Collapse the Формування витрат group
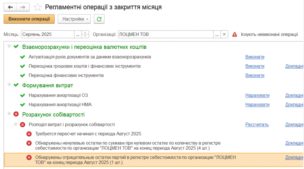Viewport: 304px width, 169px height. (9, 84)
